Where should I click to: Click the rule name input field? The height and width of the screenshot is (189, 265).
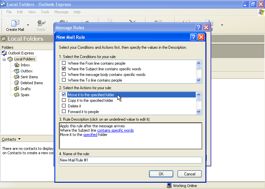coord(131,160)
